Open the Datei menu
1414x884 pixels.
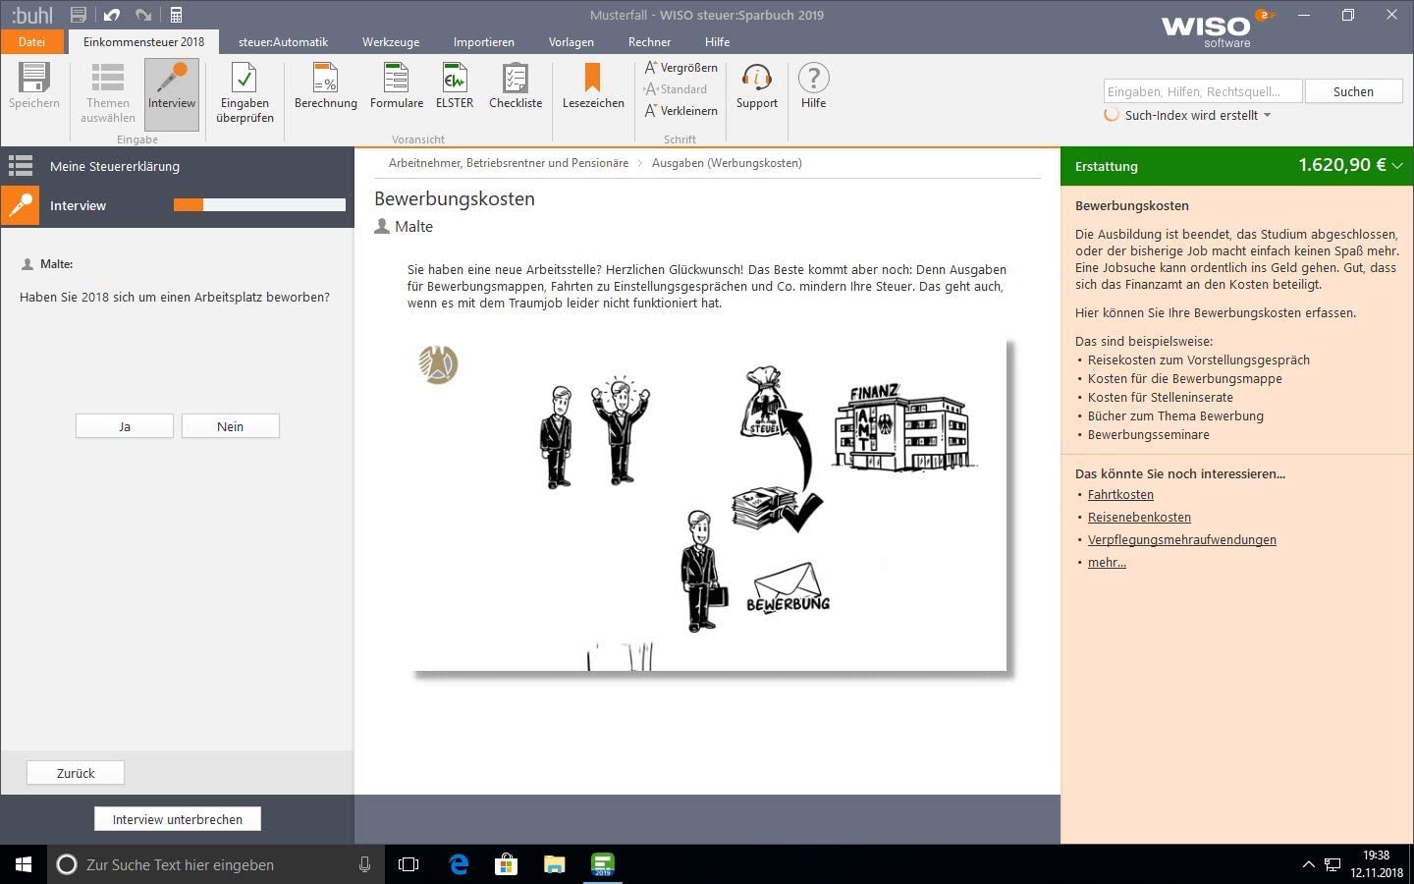[x=31, y=42]
